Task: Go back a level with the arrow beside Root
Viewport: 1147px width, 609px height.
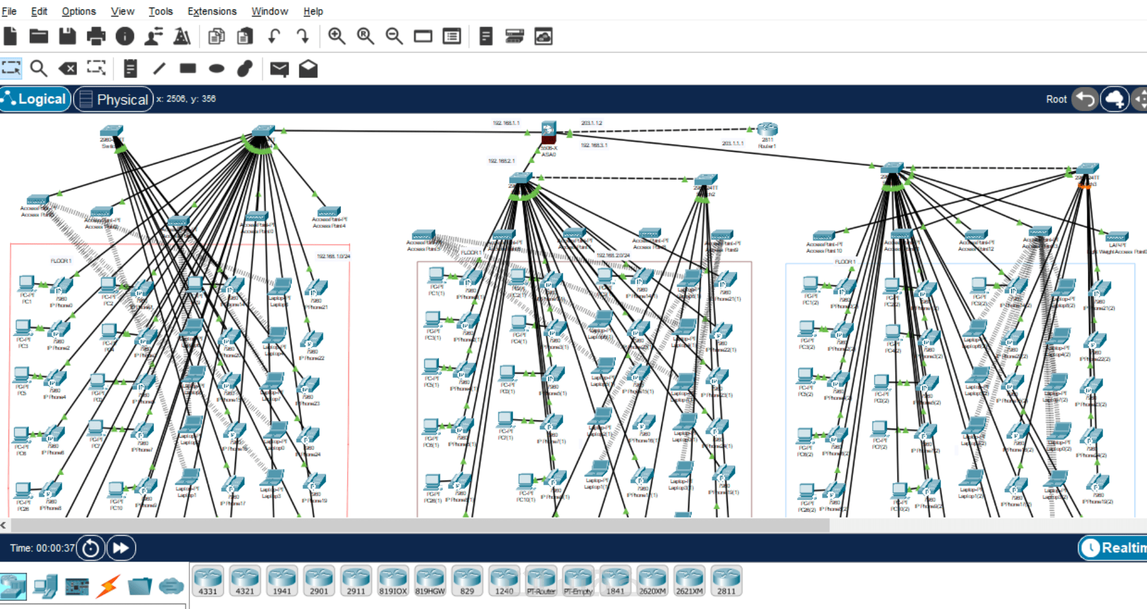Action: tap(1085, 99)
